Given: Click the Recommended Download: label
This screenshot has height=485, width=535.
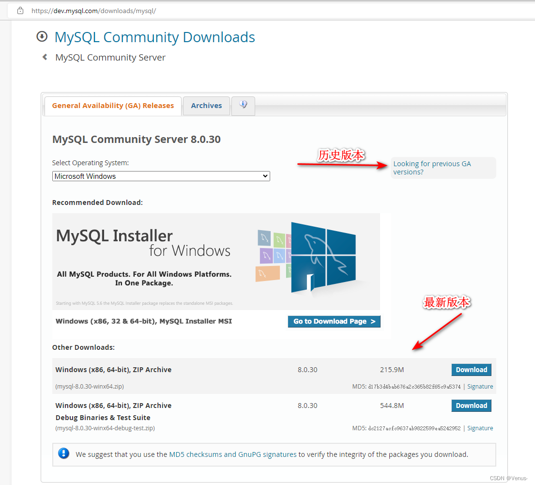Looking at the screenshot, I should point(97,203).
